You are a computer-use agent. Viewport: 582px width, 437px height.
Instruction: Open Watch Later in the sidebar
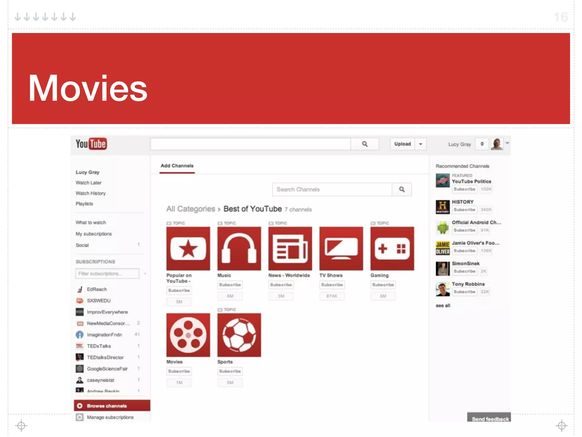pyautogui.click(x=88, y=183)
